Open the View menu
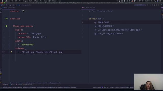 [20, 1]
